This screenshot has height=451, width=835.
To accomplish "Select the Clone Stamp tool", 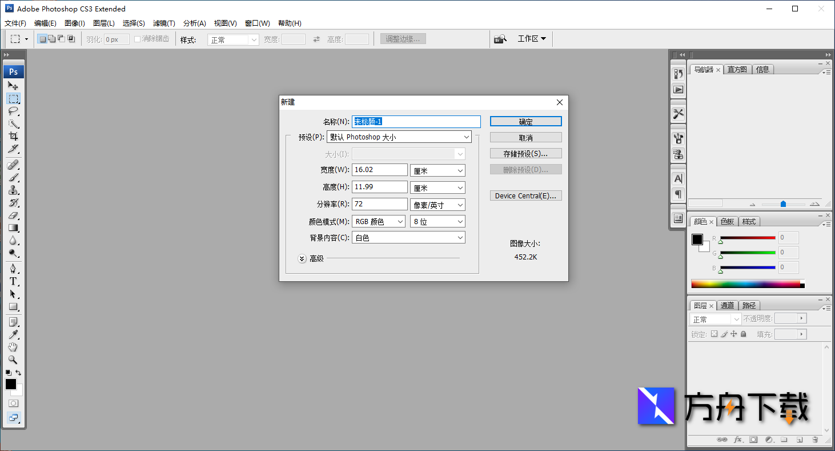I will coord(14,190).
